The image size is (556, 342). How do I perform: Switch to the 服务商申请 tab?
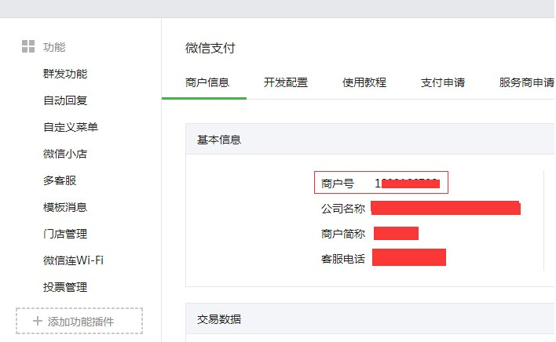527,82
